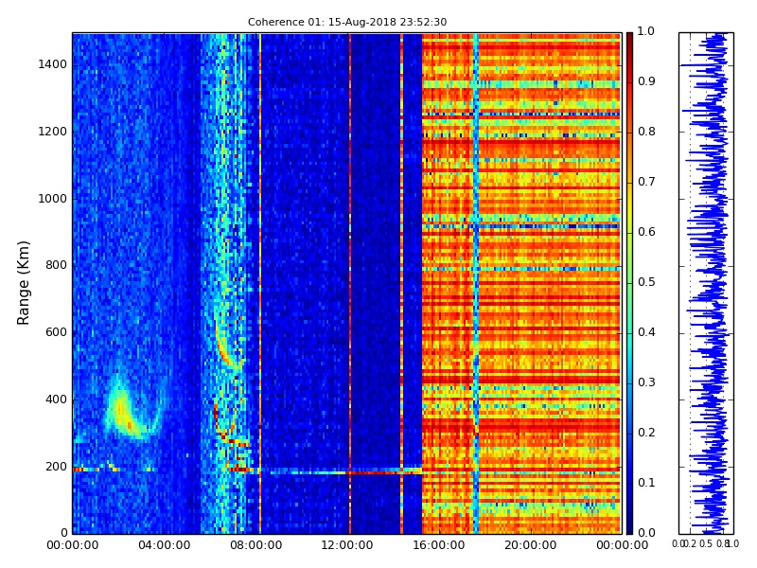The width and height of the screenshot is (757, 568).
Task: Click the y-axis tick label '1200'
Action: 52,132
